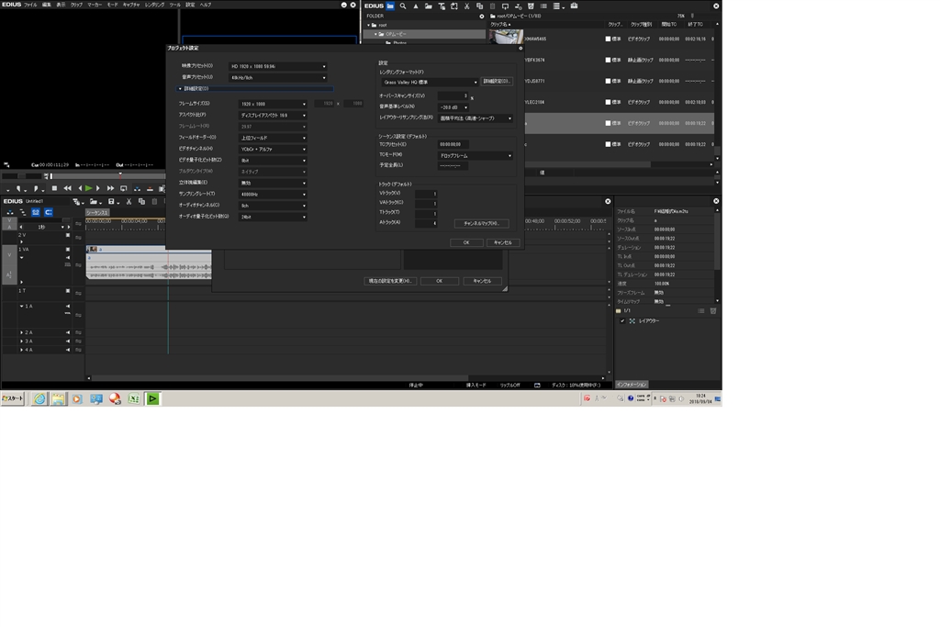Click the Sync-lock mode icon in timeline

[23, 212]
